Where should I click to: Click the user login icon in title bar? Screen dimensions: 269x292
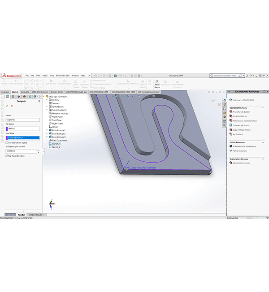(x=247, y=75)
